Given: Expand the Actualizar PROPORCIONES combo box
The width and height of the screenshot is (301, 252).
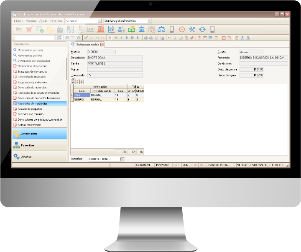Looking at the screenshot, I should coord(122,159).
